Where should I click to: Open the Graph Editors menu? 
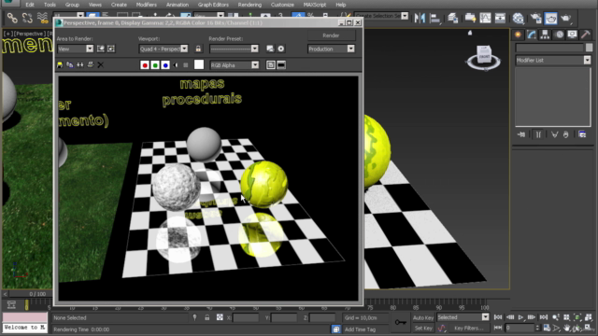pyautogui.click(x=213, y=5)
